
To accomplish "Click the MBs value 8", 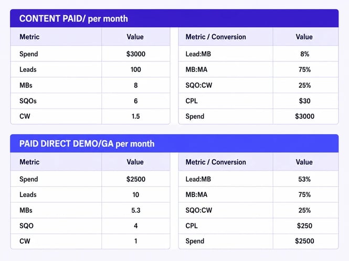I will [x=136, y=85].
